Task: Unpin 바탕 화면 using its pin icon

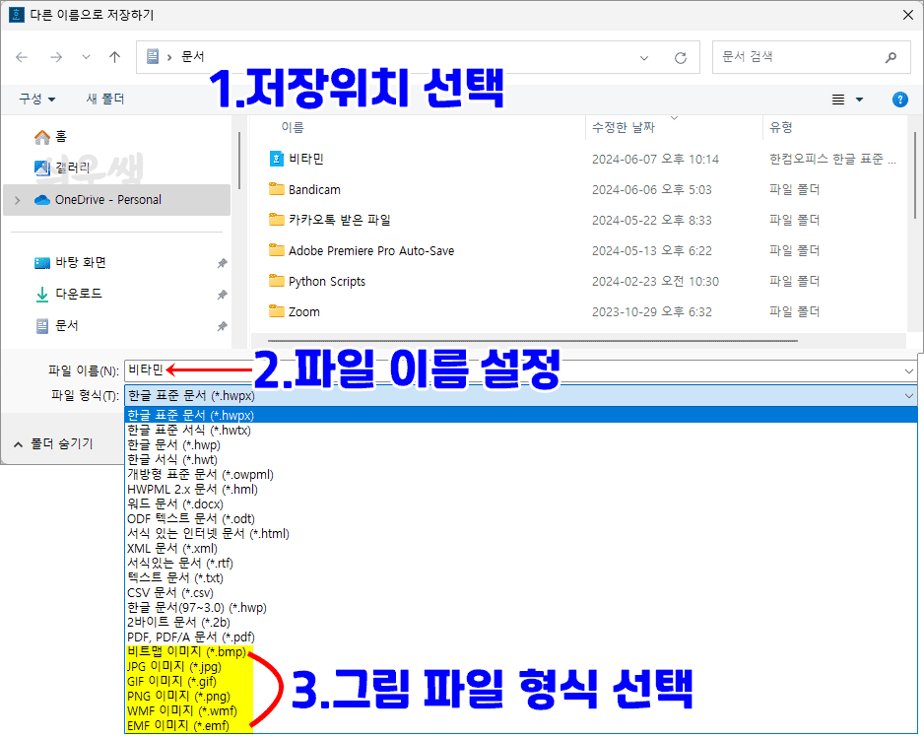Action: 224,262
